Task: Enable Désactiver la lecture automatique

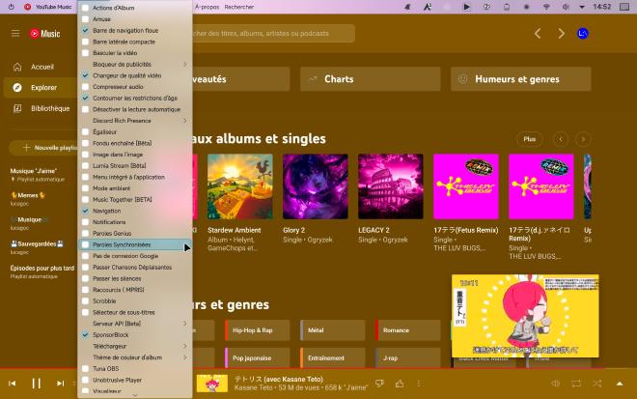Action: coord(85,109)
